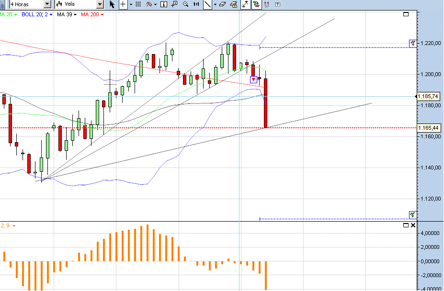Toggle the magnet snap tool
444x291 pixels.
coord(267,4)
